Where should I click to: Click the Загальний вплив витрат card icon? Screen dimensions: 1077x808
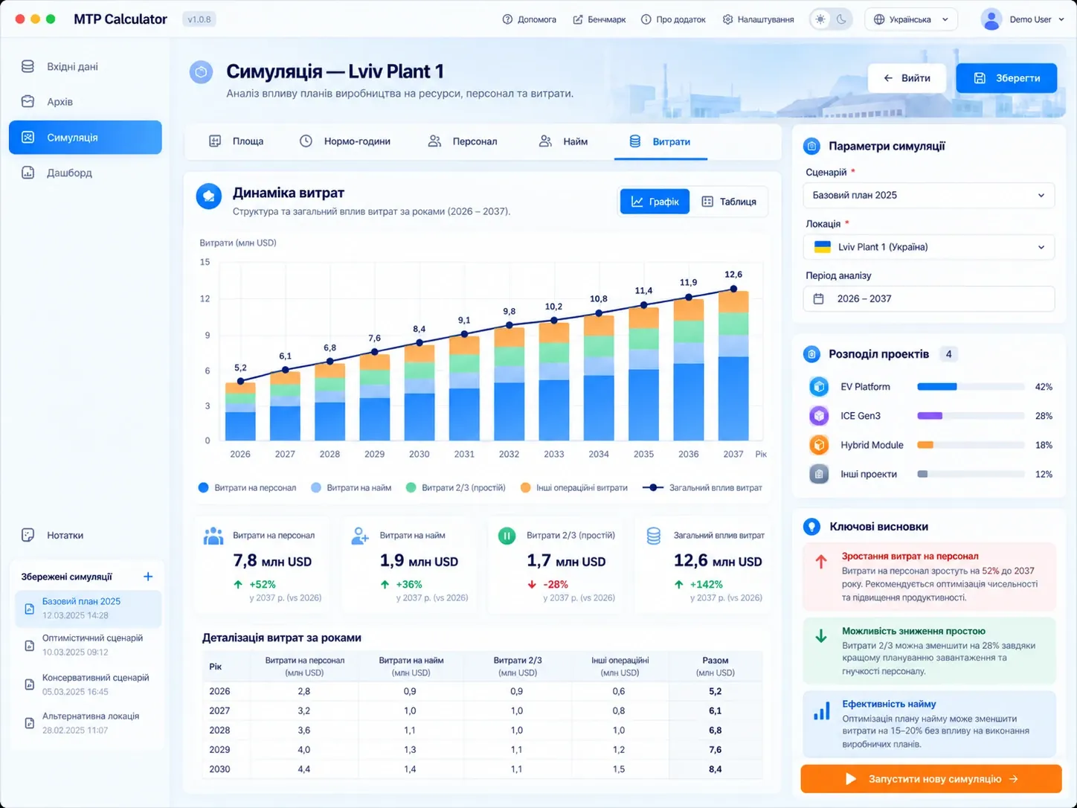click(654, 536)
